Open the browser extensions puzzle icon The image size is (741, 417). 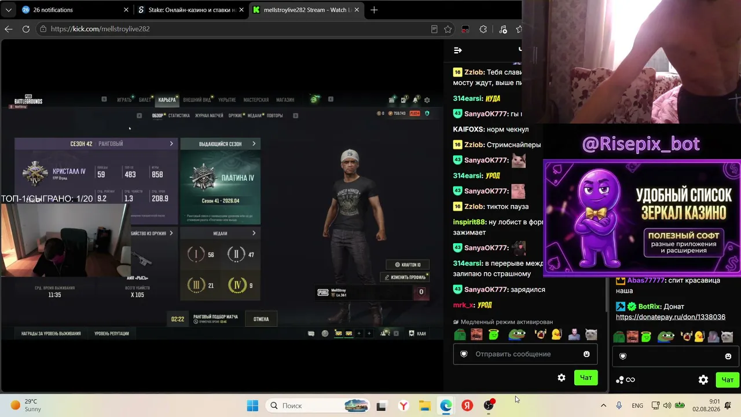click(483, 29)
